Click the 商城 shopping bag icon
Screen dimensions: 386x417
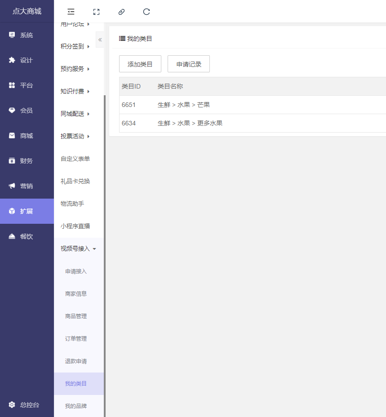[12, 136]
